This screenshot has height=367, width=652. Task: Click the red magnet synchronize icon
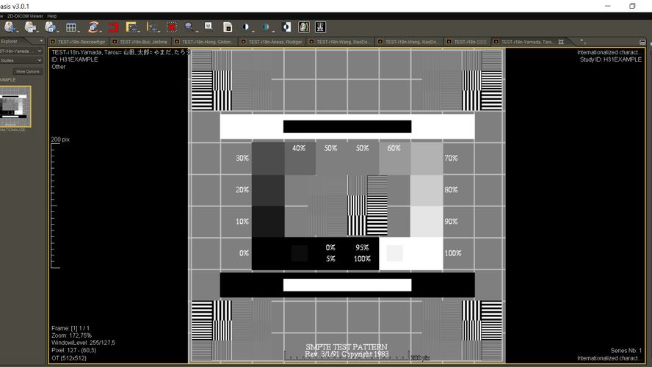pos(114,27)
